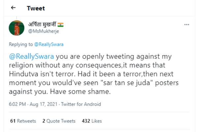The image size is (198, 132).
Task: Click the @MsMukherje handle
Action: (42, 31)
